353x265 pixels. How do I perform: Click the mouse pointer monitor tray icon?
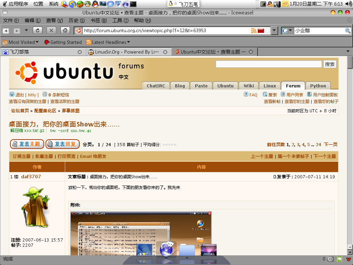click(x=277, y=4)
